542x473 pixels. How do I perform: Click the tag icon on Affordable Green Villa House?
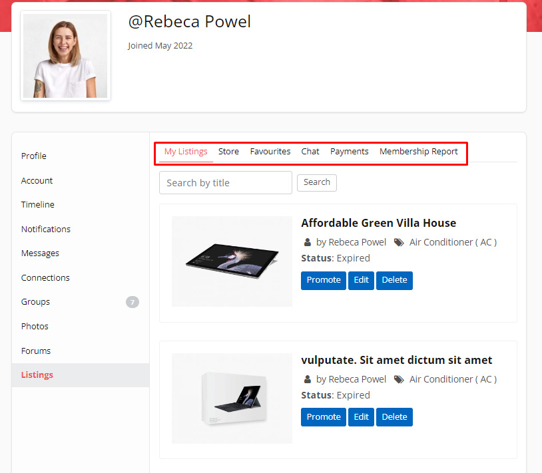pyautogui.click(x=399, y=242)
